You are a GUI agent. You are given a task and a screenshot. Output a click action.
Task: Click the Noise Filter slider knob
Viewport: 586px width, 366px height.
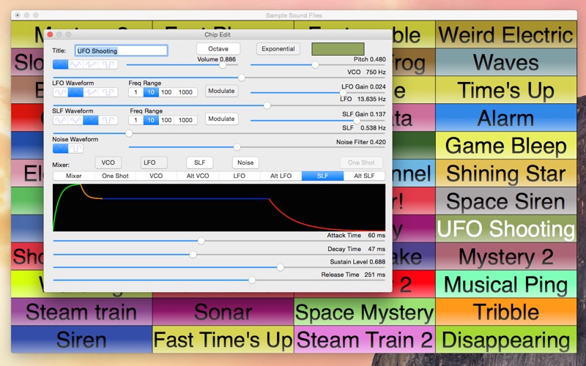(x=237, y=147)
